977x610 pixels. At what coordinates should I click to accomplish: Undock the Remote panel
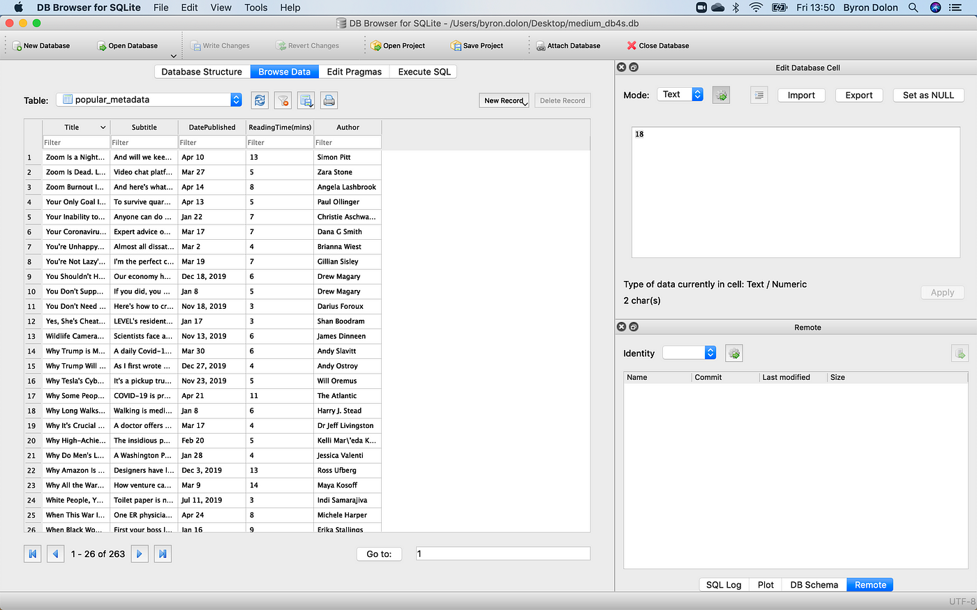pyautogui.click(x=634, y=327)
